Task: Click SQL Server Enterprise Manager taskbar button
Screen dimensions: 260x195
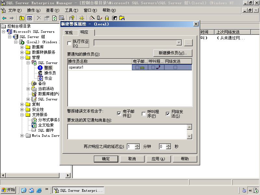Action: pyautogui.click(x=78, y=190)
